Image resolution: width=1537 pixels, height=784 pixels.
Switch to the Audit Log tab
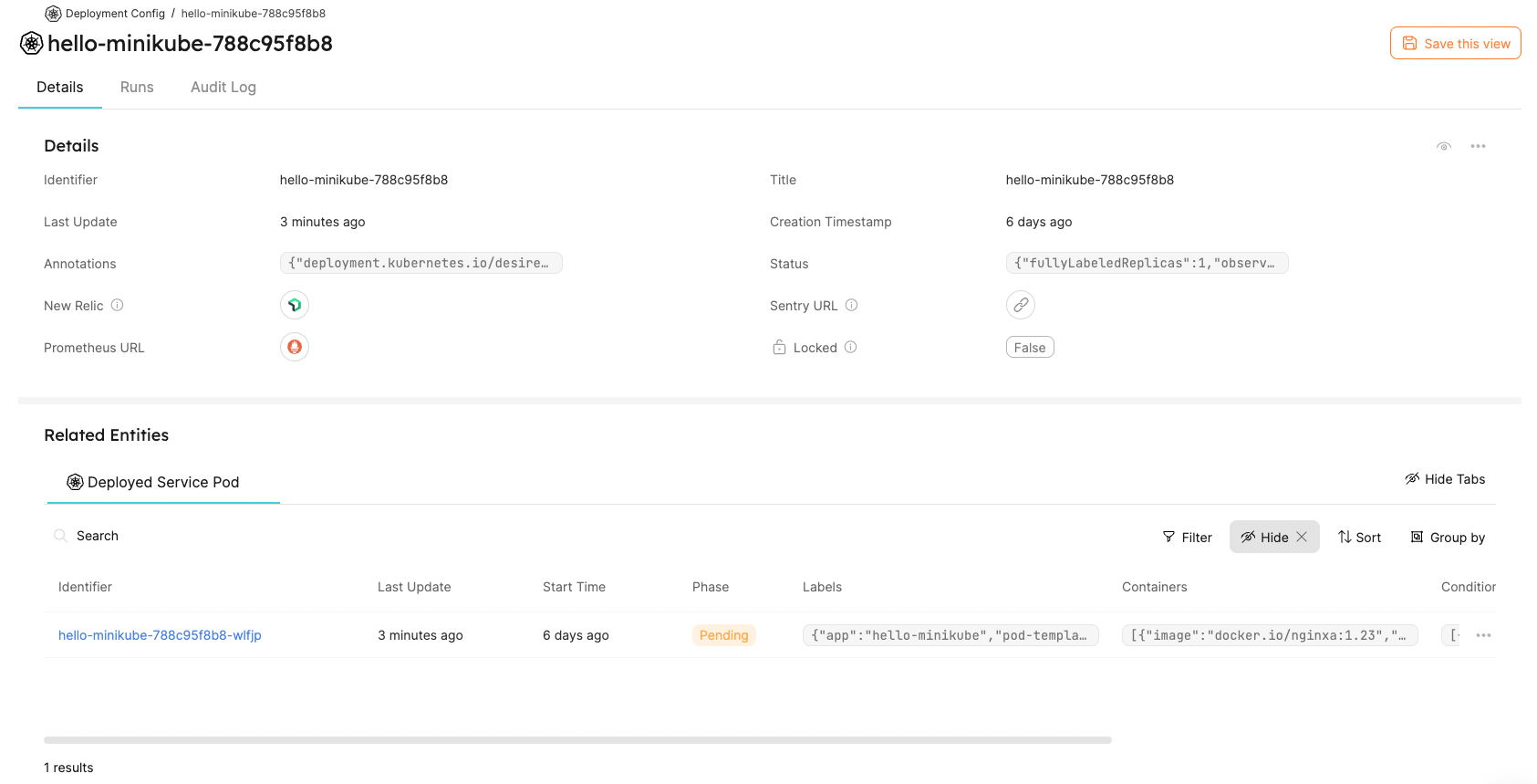click(x=223, y=87)
